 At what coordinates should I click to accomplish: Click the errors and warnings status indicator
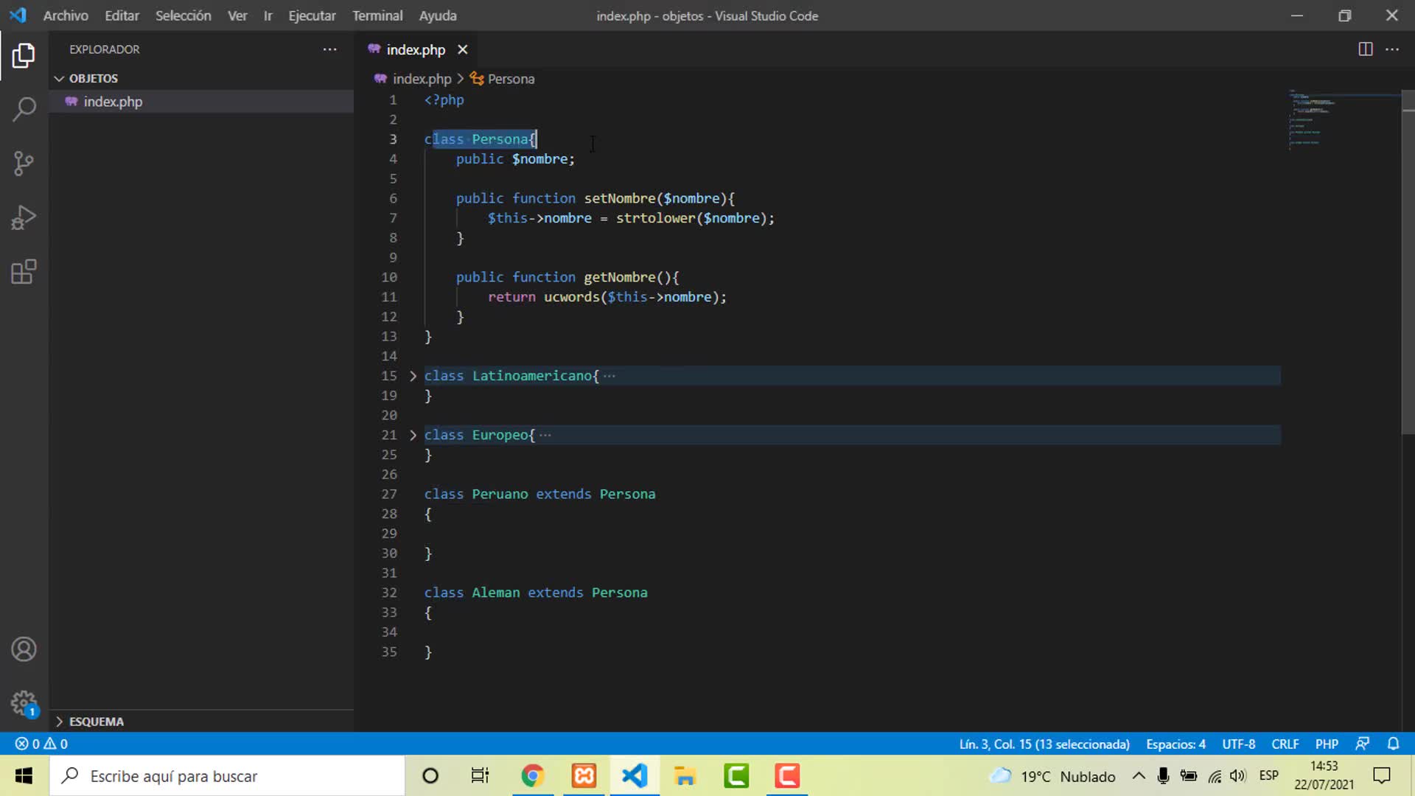[x=41, y=744]
